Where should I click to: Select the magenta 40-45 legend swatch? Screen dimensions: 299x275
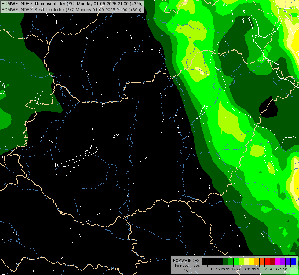278,261
